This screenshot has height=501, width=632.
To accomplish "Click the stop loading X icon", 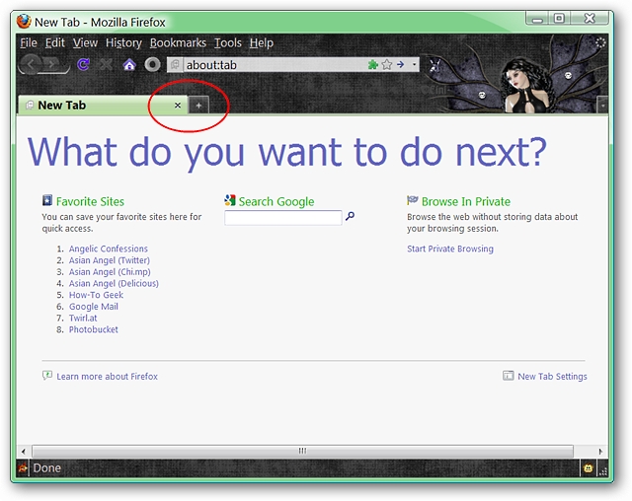I will tap(107, 65).
